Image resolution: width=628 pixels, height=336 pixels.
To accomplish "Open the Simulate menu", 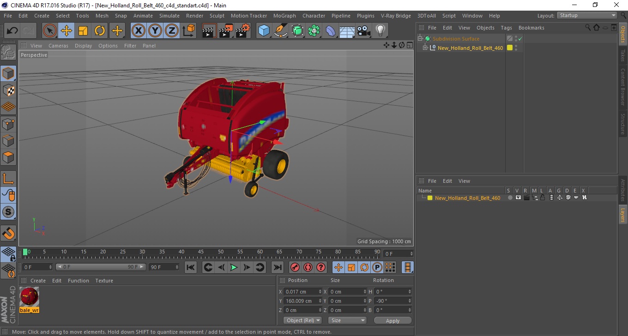I will click(169, 16).
